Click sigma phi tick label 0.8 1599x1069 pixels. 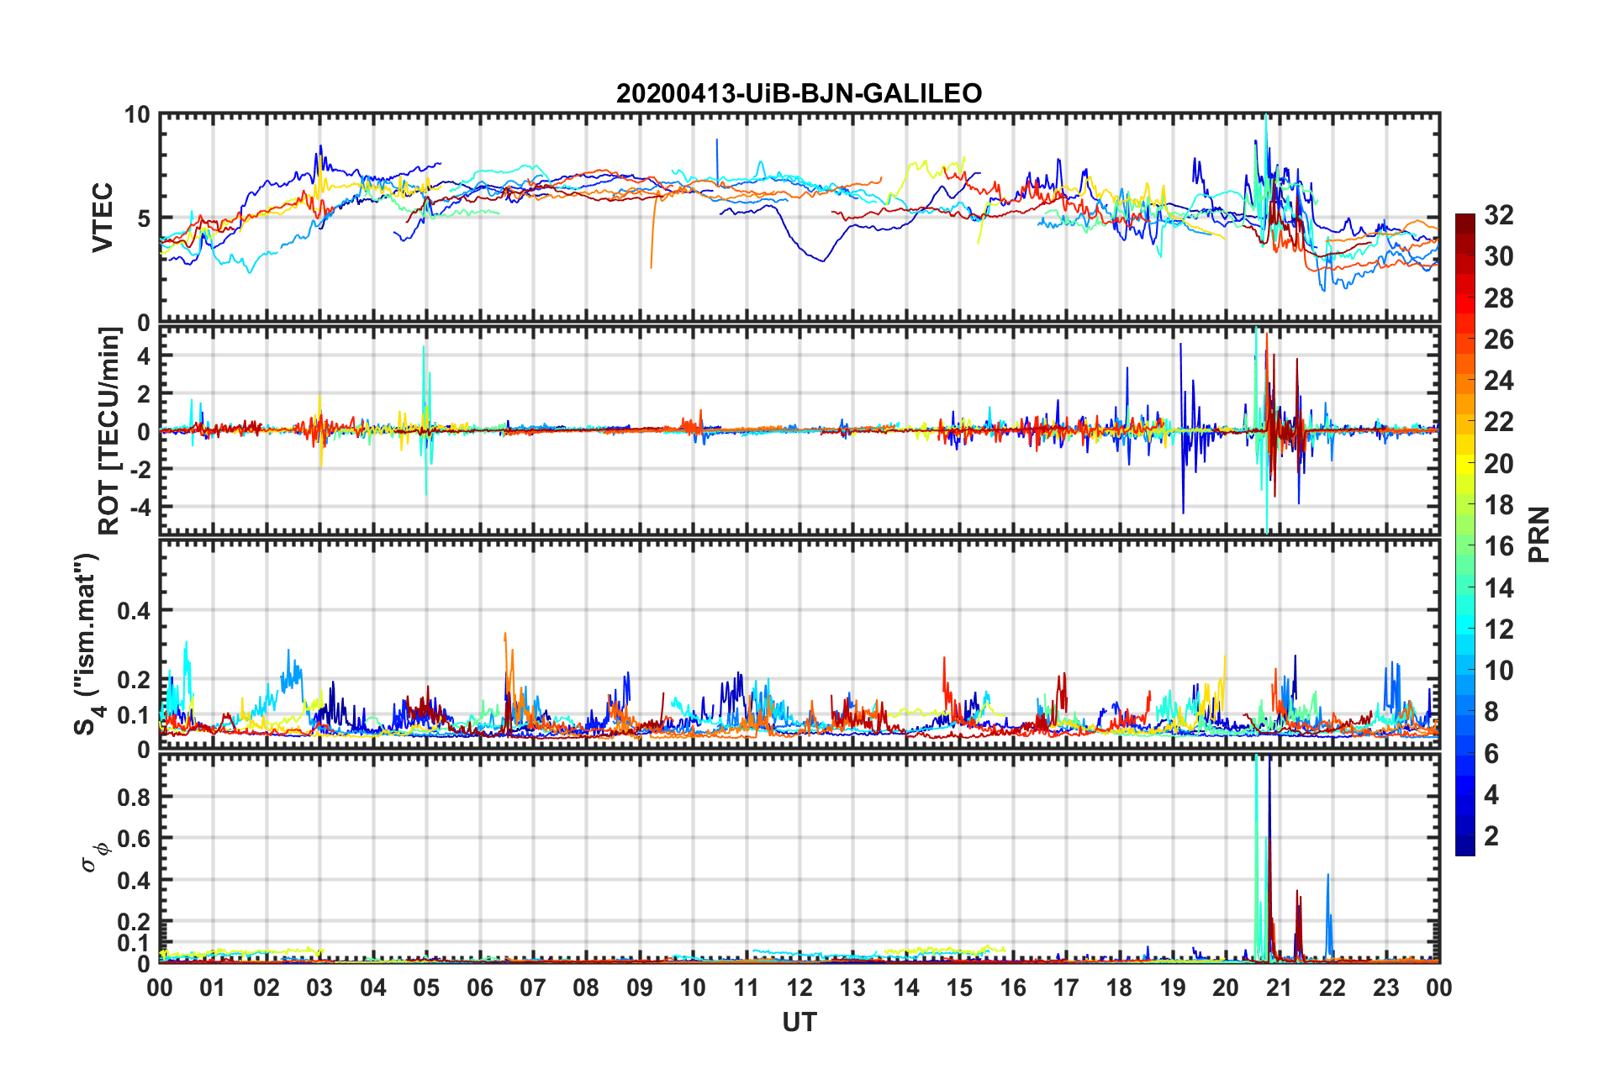point(135,797)
